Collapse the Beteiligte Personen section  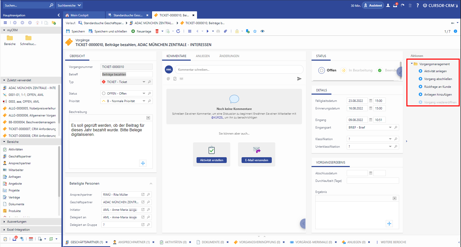click(x=151, y=184)
